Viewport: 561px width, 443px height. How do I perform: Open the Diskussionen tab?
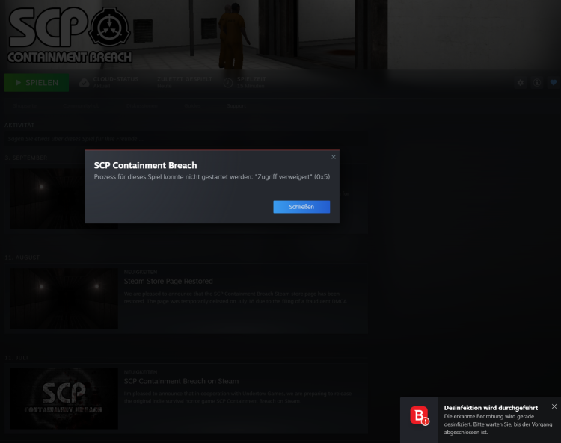tap(142, 106)
